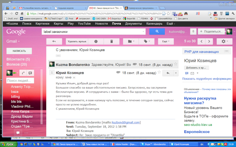Expand search options arrow in search box

pyautogui.click(x=143, y=32)
